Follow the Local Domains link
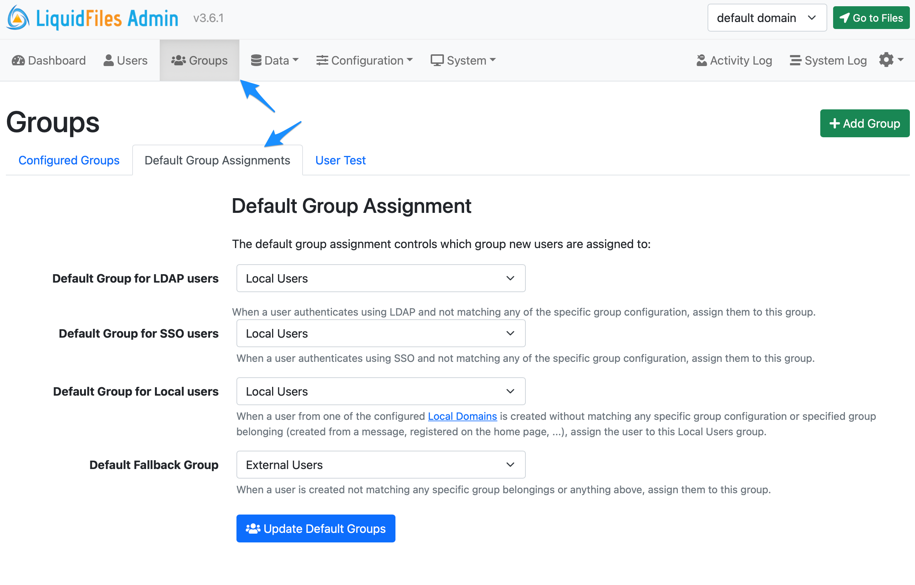The height and width of the screenshot is (585, 915). [462, 416]
